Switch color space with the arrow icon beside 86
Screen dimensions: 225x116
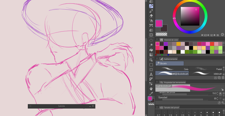(222, 35)
